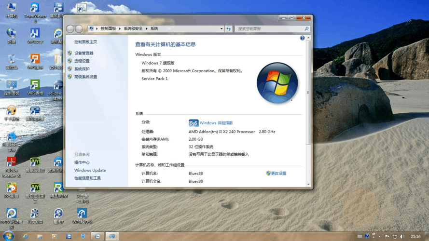Open 远程设置 sidebar link
The image size is (429, 241).
point(82,61)
